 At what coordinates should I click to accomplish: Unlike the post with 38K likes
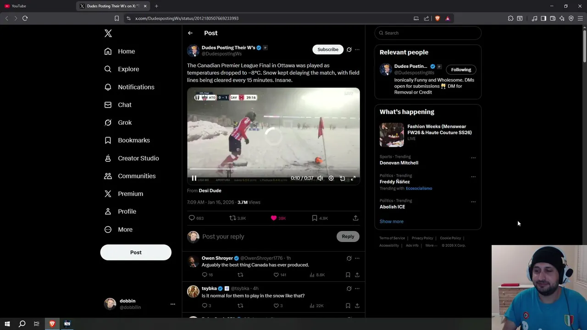click(278, 218)
